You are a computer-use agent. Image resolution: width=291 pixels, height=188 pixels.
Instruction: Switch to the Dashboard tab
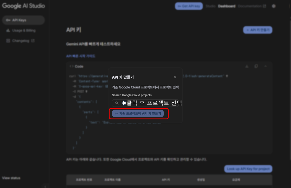[x=227, y=6]
